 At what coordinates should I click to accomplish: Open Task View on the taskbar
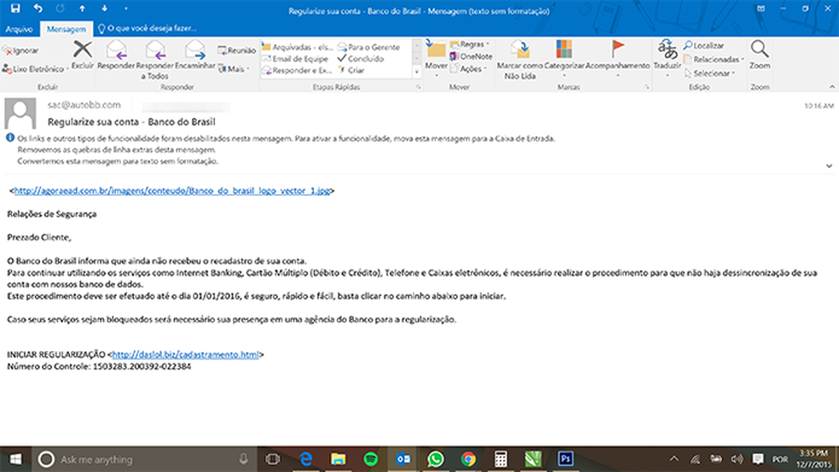pos(273,459)
